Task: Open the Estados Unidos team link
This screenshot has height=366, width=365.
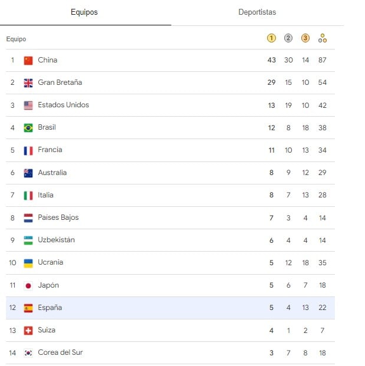Action: (63, 105)
